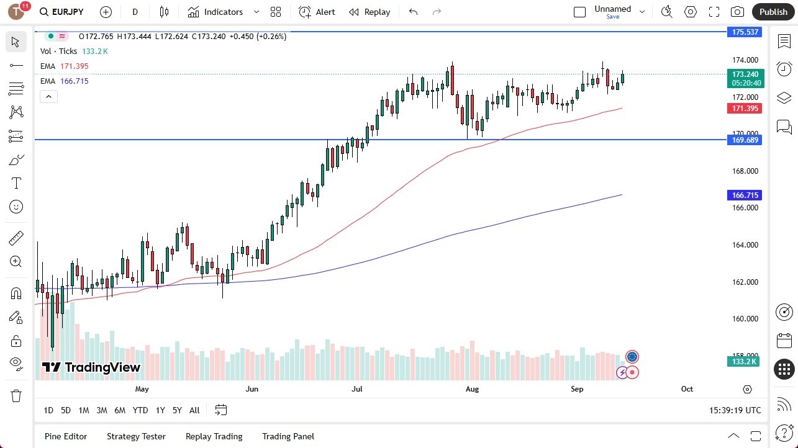Select the measure ruler tool
Viewport: 798px width, 448px height.
pyautogui.click(x=16, y=238)
